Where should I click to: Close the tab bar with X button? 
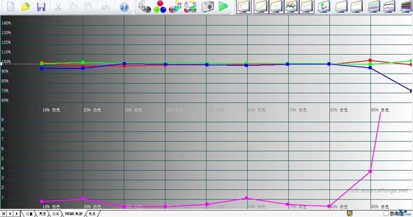(x=4, y=213)
